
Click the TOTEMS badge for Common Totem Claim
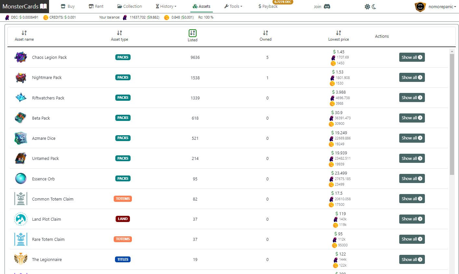coord(123,199)
